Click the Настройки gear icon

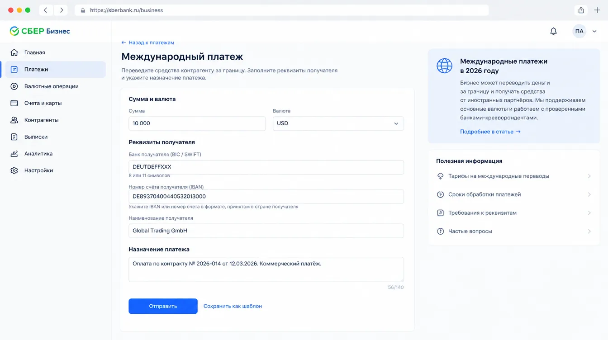click(x=14, y=170)
